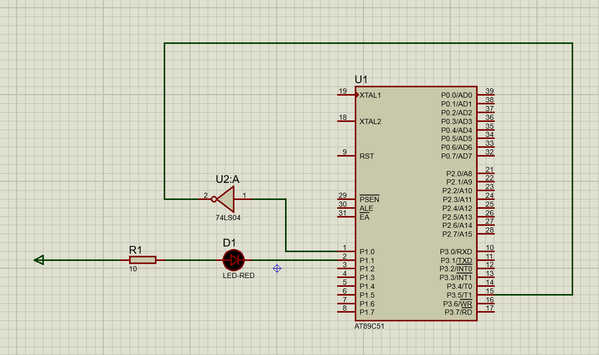The height and width of the screenshot is (355, 599).
Task: Click the P2.4/A12 pin label
Action: (x=458, y=209)
